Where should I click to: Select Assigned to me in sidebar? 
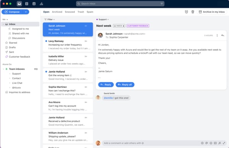(21, 29)
